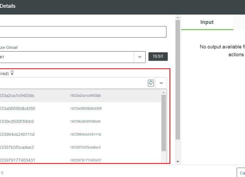This screenshot has height=177, width=245.
Task: Click the TEST button
Action: [158, 57]
